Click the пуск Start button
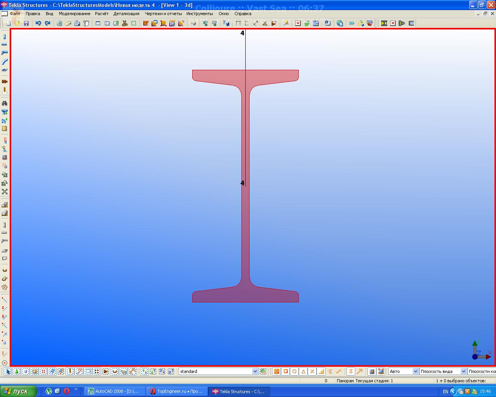The width and height of the screenshot is (496, 397). coord(18,391)
